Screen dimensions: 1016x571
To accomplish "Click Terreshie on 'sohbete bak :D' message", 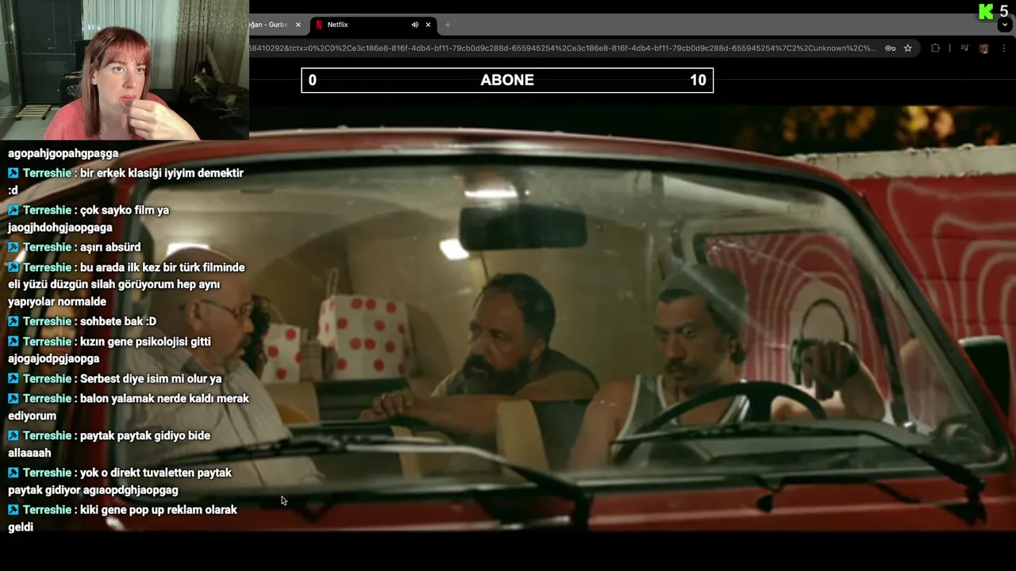I will pyautogui.click(x=47, y=321).
